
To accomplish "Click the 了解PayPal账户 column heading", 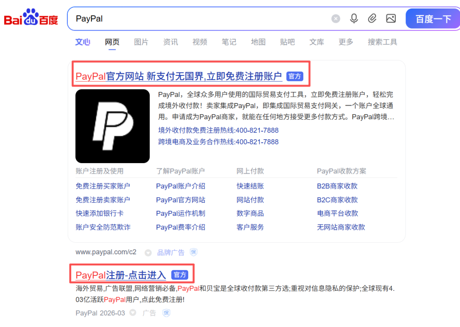I will [181, 171].
